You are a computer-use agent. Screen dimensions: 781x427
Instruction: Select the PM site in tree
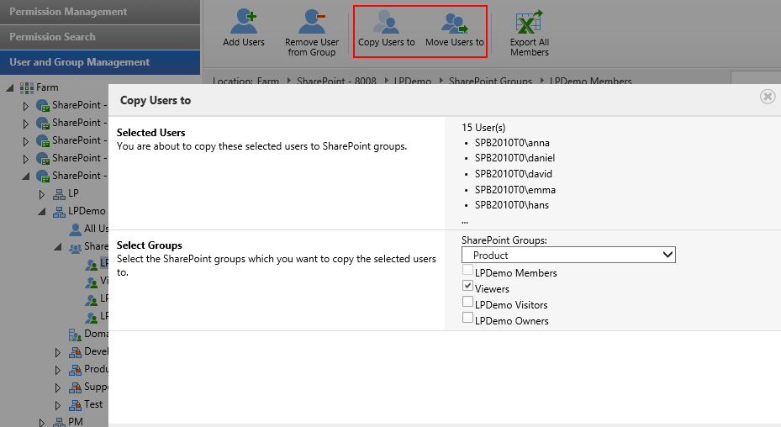[x=75, y=422]
